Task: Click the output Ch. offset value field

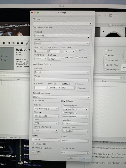Action: point(54,51)
